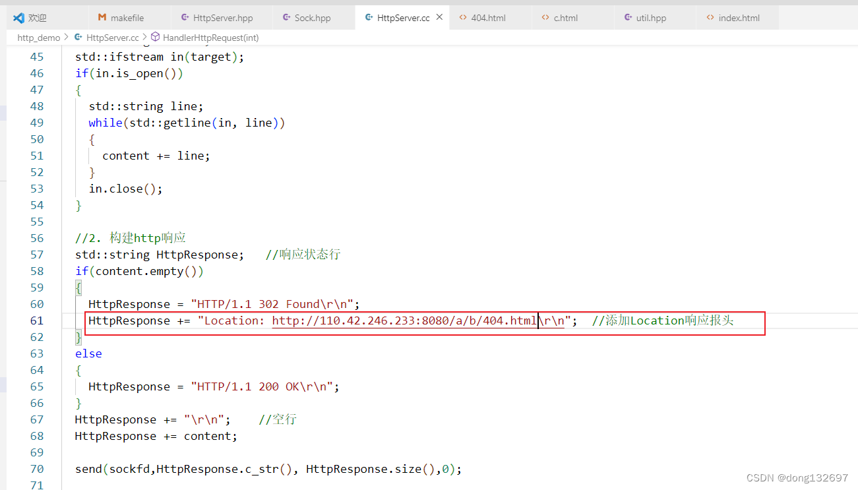Click line number 61 in the gutter
Viewport: 858px width, 490px height.
[x=37, y=321]
